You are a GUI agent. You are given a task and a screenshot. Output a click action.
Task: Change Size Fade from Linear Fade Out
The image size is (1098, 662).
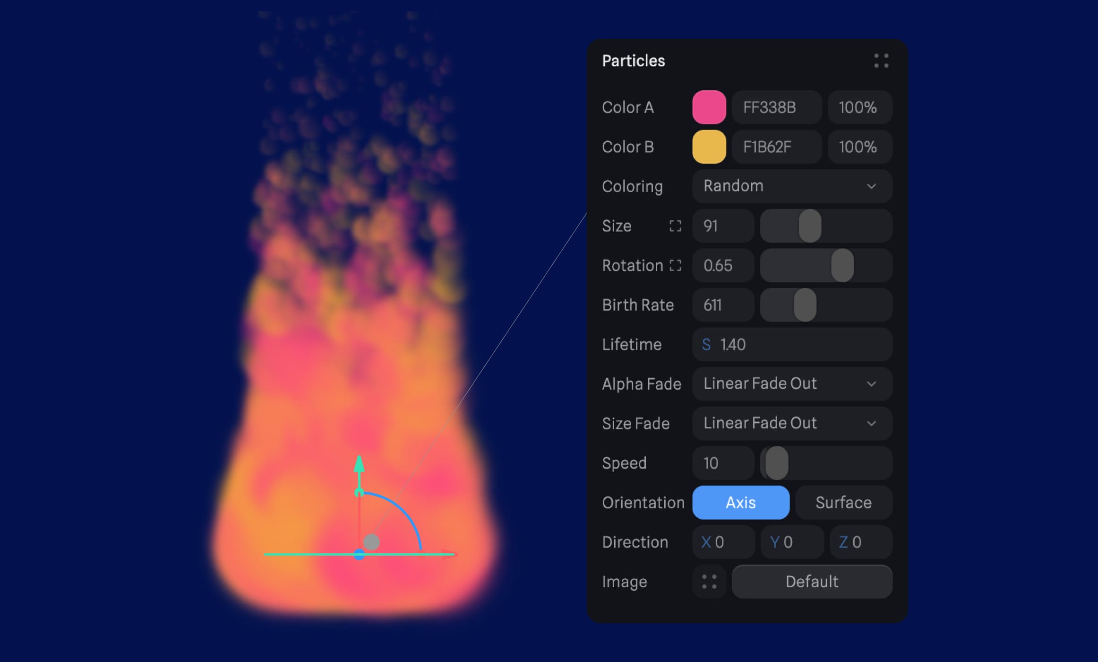point(792,423)
